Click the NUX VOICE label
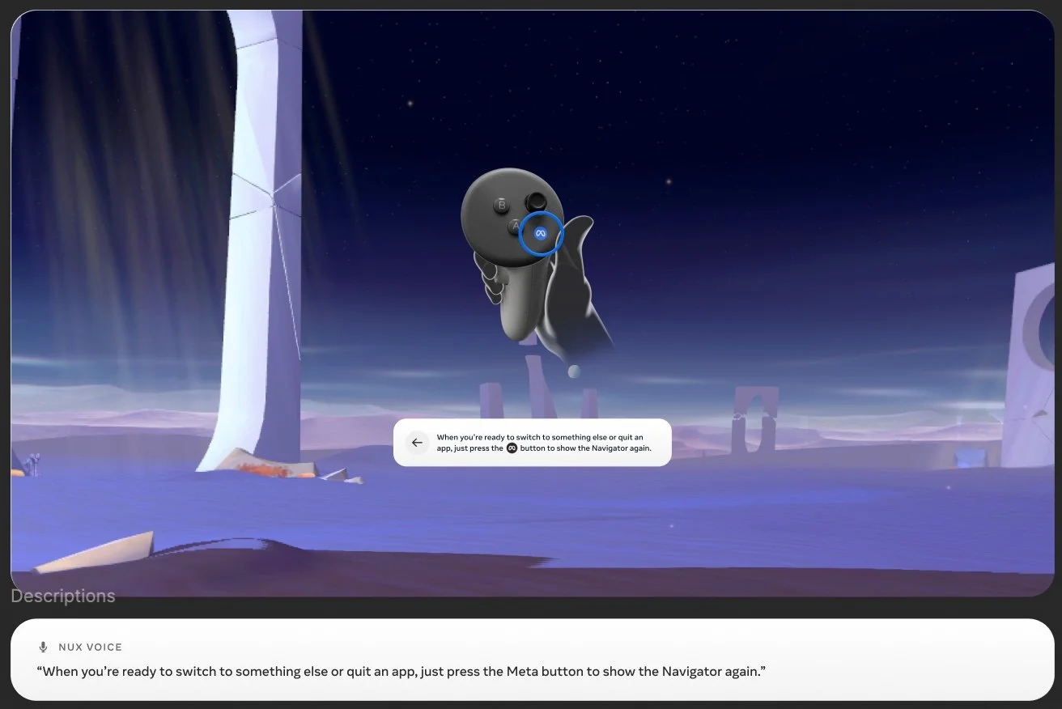 click(x=90, y=647)
